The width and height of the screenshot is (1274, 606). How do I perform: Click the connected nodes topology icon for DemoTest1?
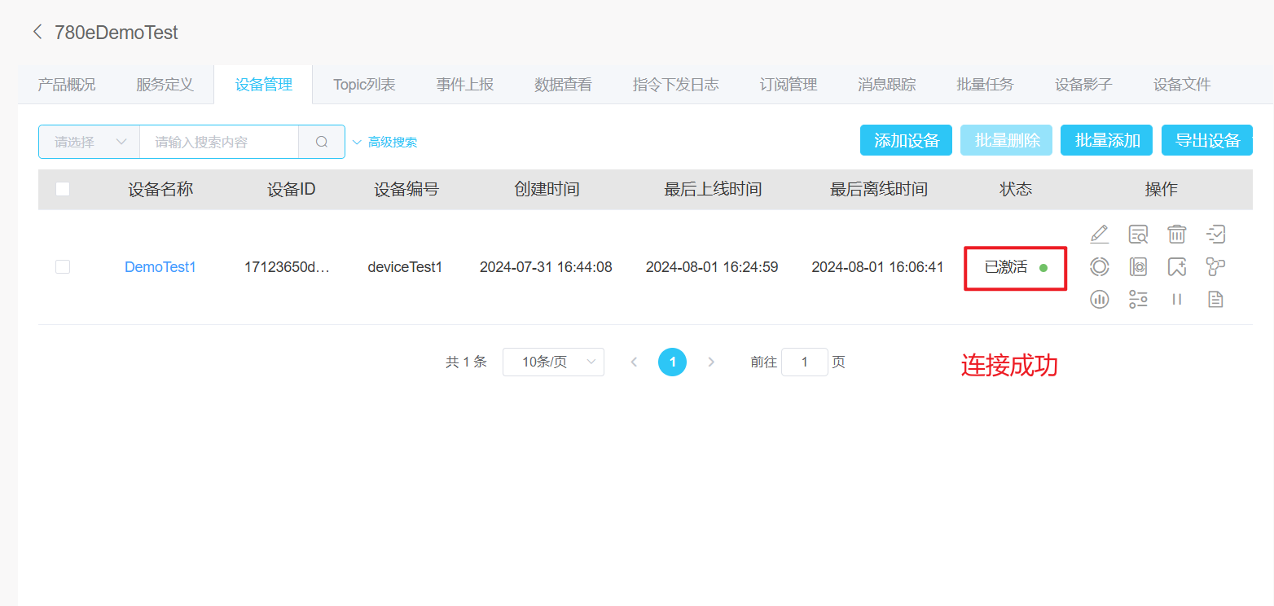(x=1215, y=266)
